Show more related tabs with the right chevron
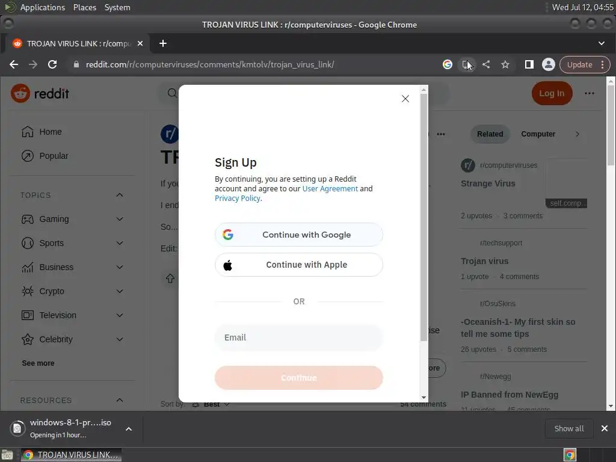Viewport: 616px width, 462px height. point(577,134)
